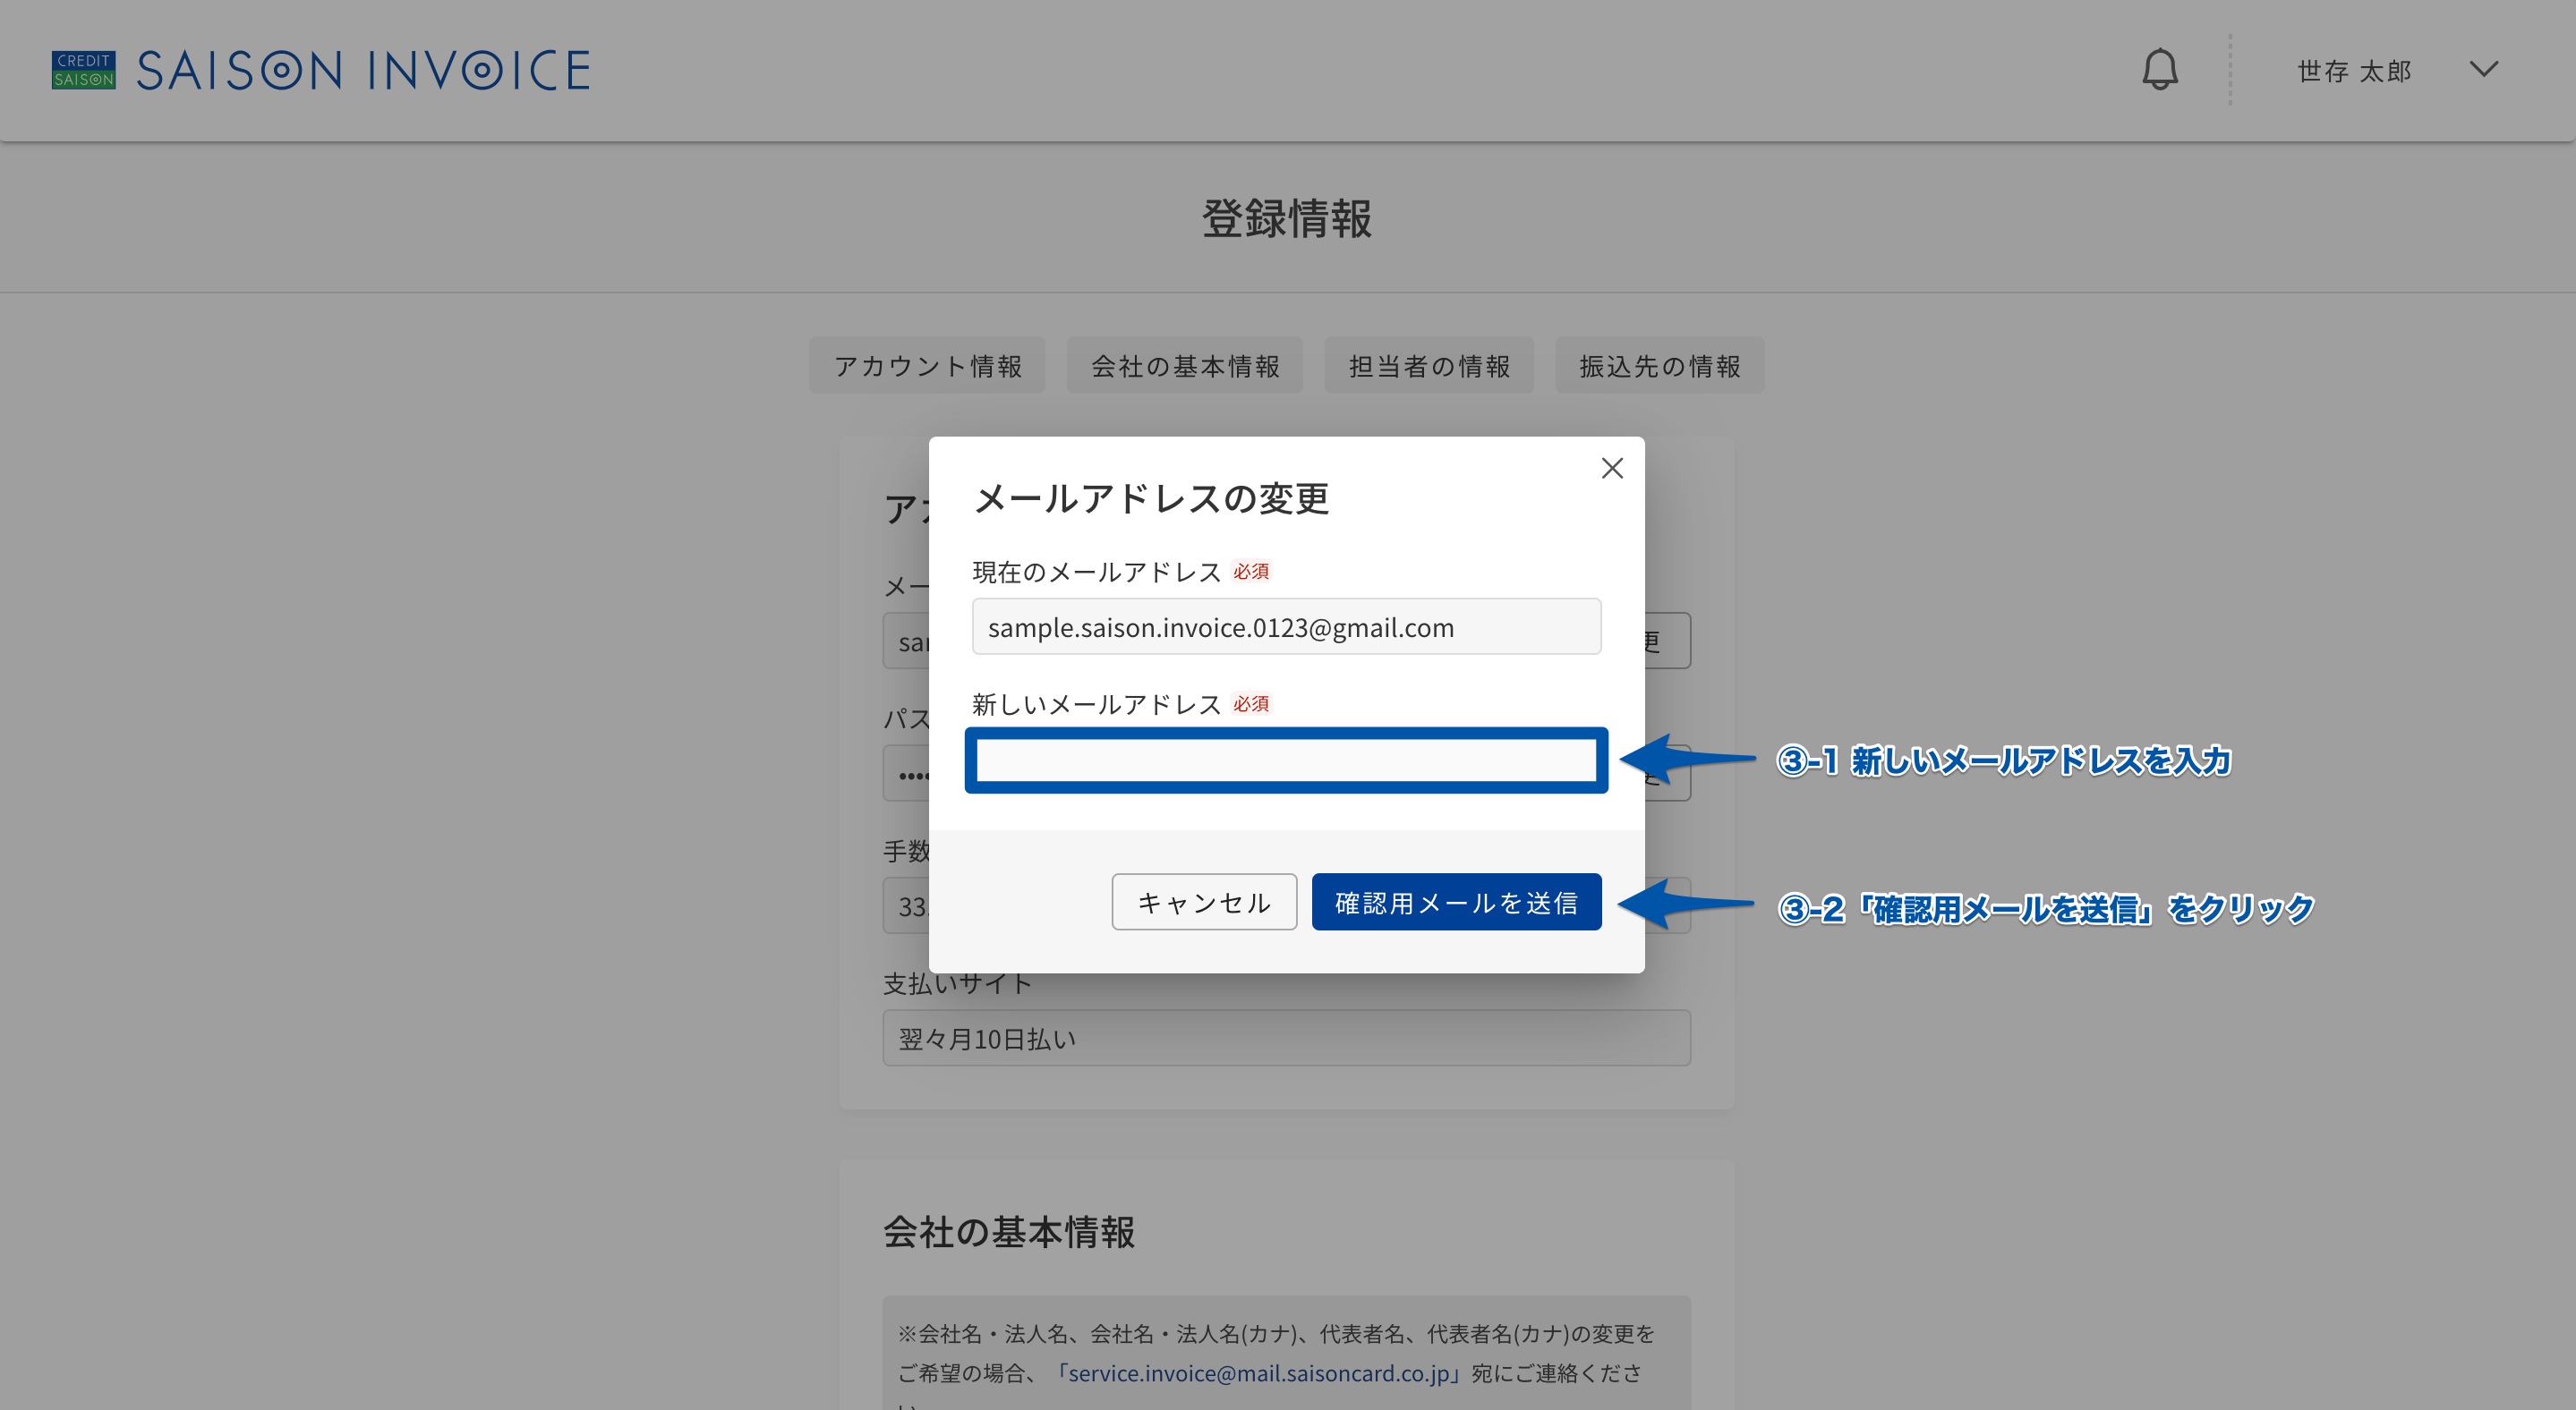Click the 現在のメールアドレス field
Screen dimensions: 2576x1410
1286,626
